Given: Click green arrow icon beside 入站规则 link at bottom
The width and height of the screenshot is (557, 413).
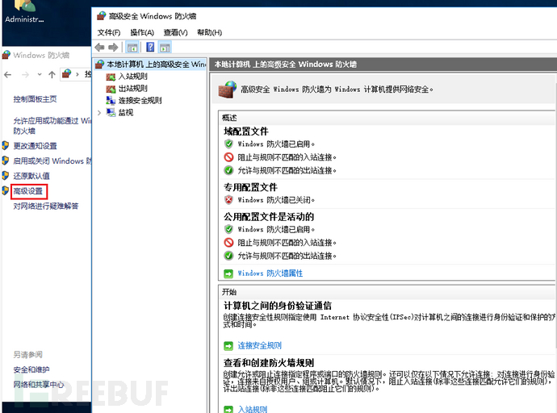Looking at the screenshot, I should [228, 409].
